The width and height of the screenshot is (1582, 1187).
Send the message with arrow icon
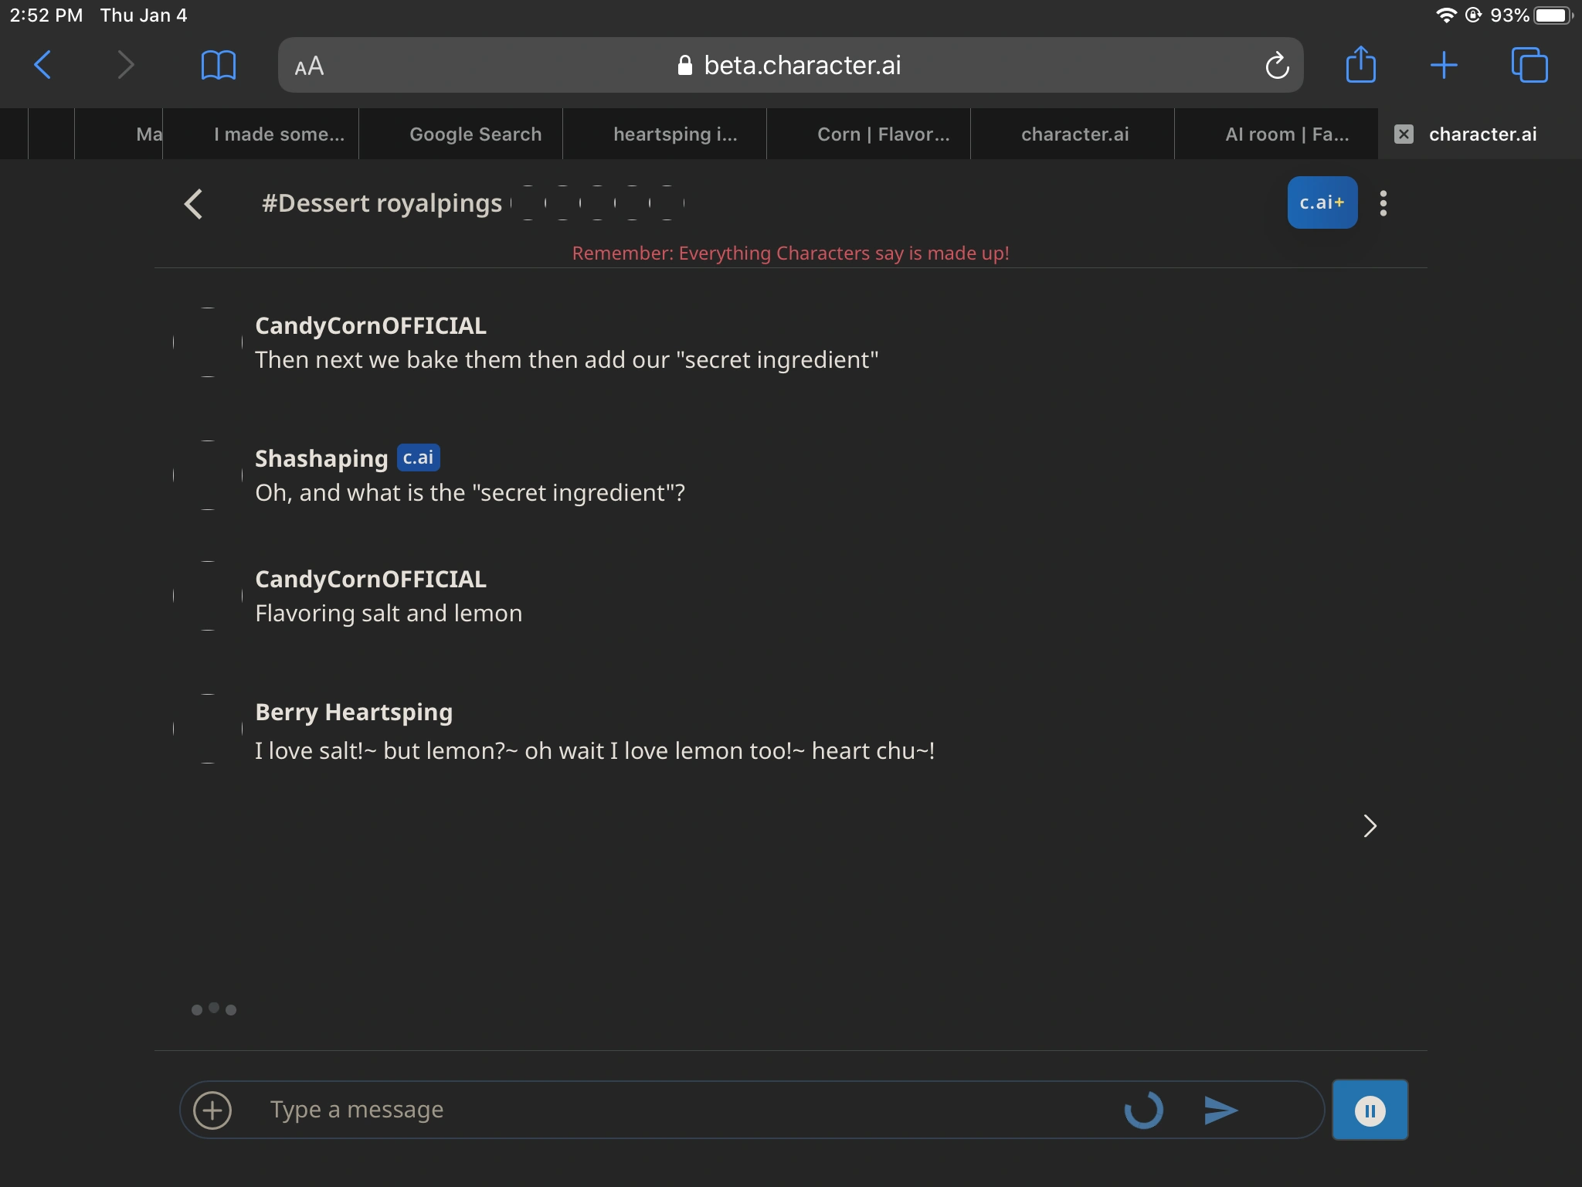point(1220,1110)
